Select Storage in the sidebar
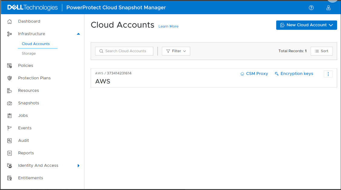341x190 pixels. pyautogui.click(x=29, y=54)
